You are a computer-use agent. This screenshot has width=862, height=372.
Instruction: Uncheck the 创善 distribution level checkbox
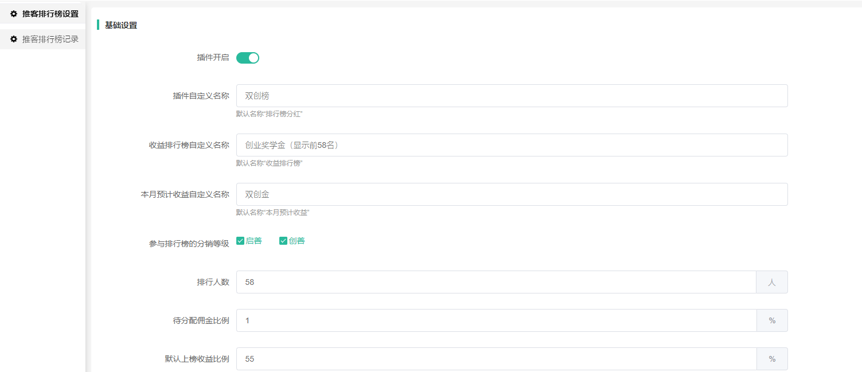[283, 241]
